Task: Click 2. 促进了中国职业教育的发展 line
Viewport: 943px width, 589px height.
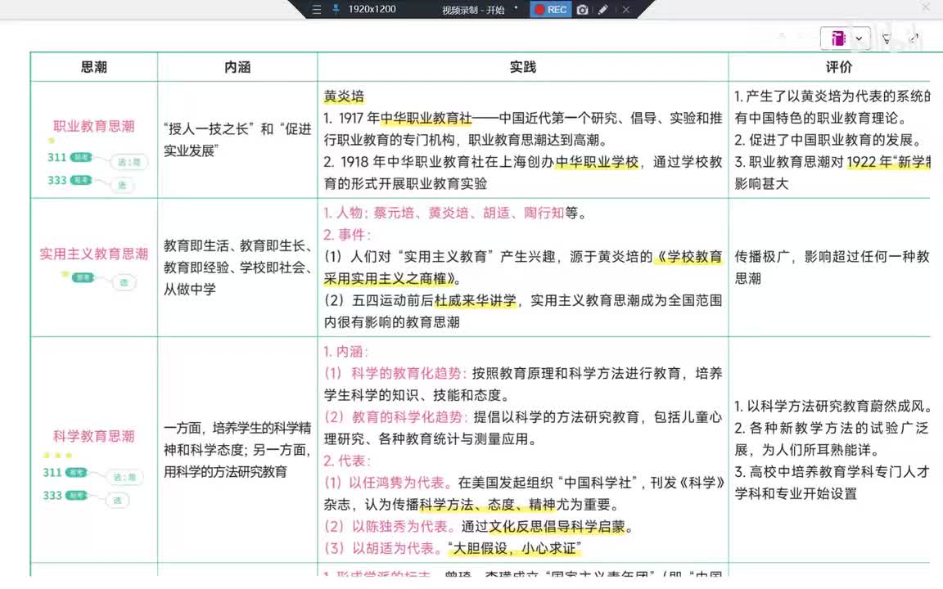Action: (x=828, y=140)
